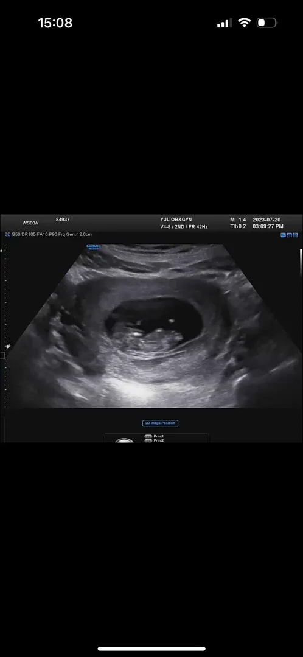303x657 pixels.
Task: Click the middle status icon
Action: [x=289, y=235]
